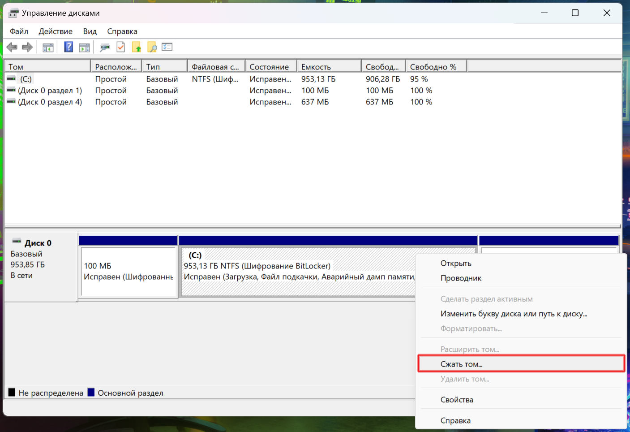This screenshot has width=630, height=432.
Task: Select the 100 МБ partition block in disk map
Action: coord(129,271)
